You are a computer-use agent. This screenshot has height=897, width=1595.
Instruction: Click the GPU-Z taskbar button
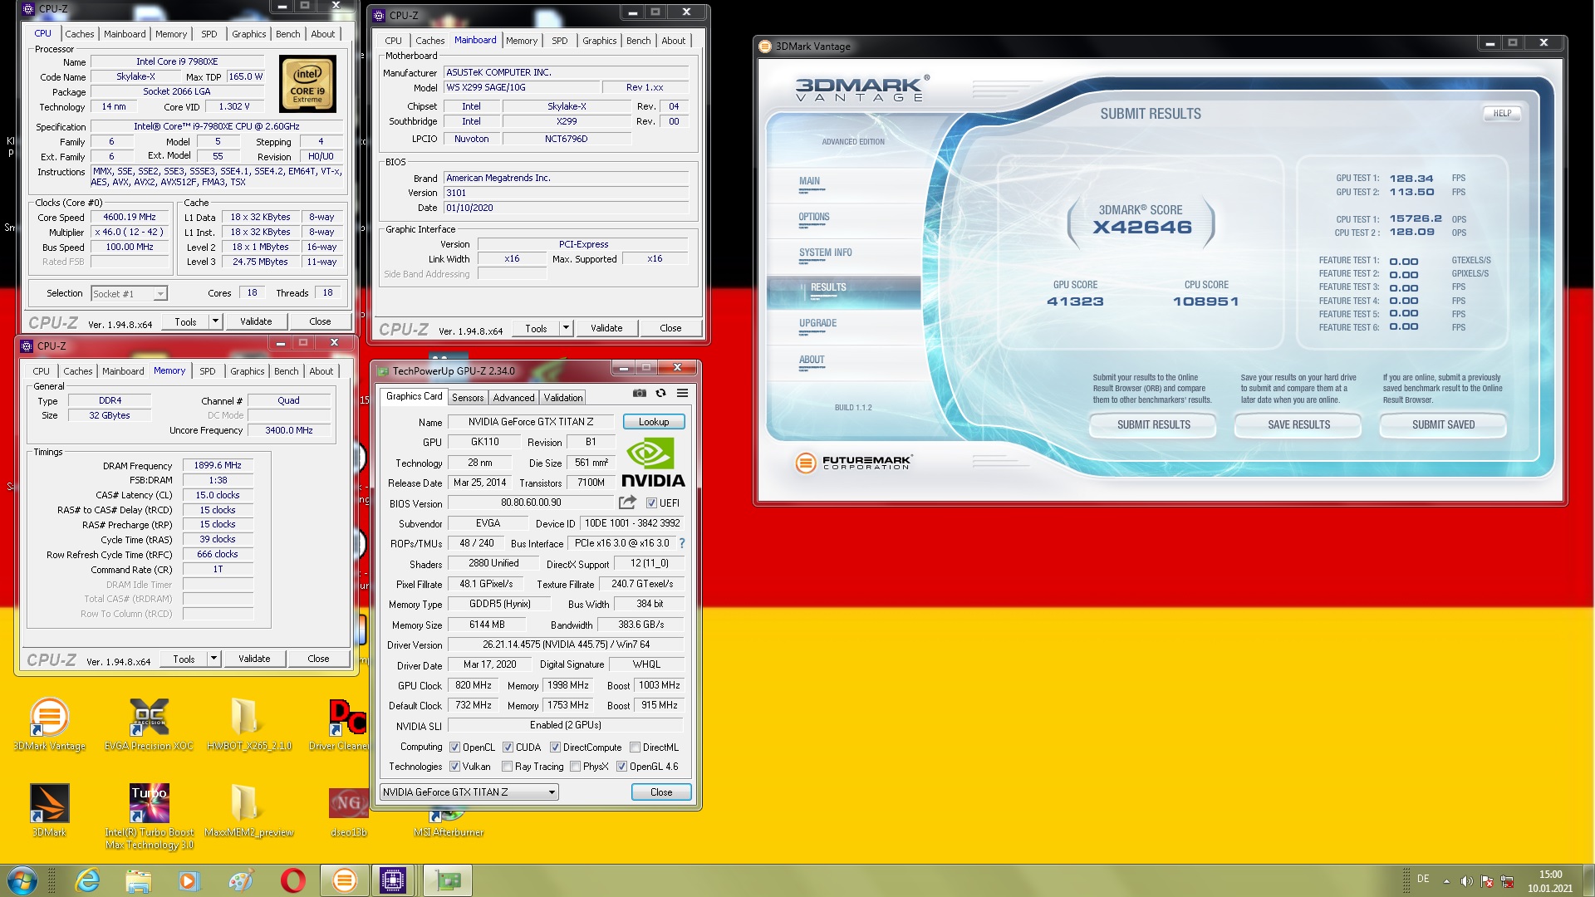448,880
